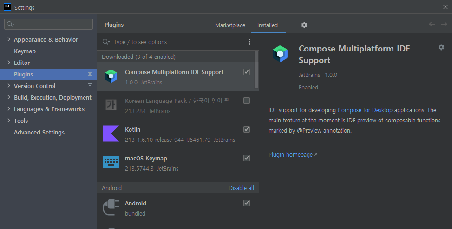Expand the Version Control settings node
Image resolution: width=452 pixels, height=229 pixels.
point(9,86)
